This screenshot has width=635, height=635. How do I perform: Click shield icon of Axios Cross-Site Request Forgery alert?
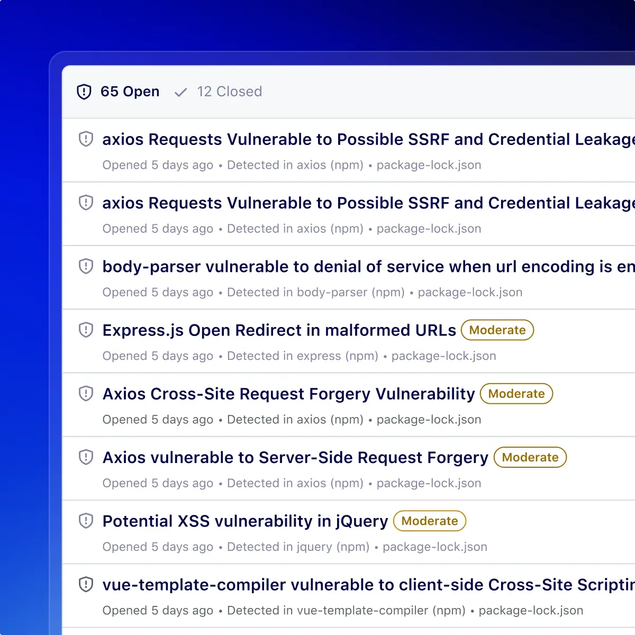coord(86,393)
